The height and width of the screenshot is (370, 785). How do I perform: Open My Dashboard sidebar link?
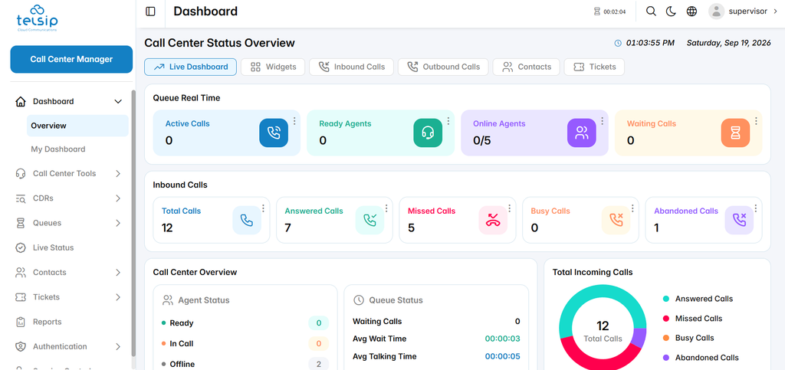(x=58, y=149)
